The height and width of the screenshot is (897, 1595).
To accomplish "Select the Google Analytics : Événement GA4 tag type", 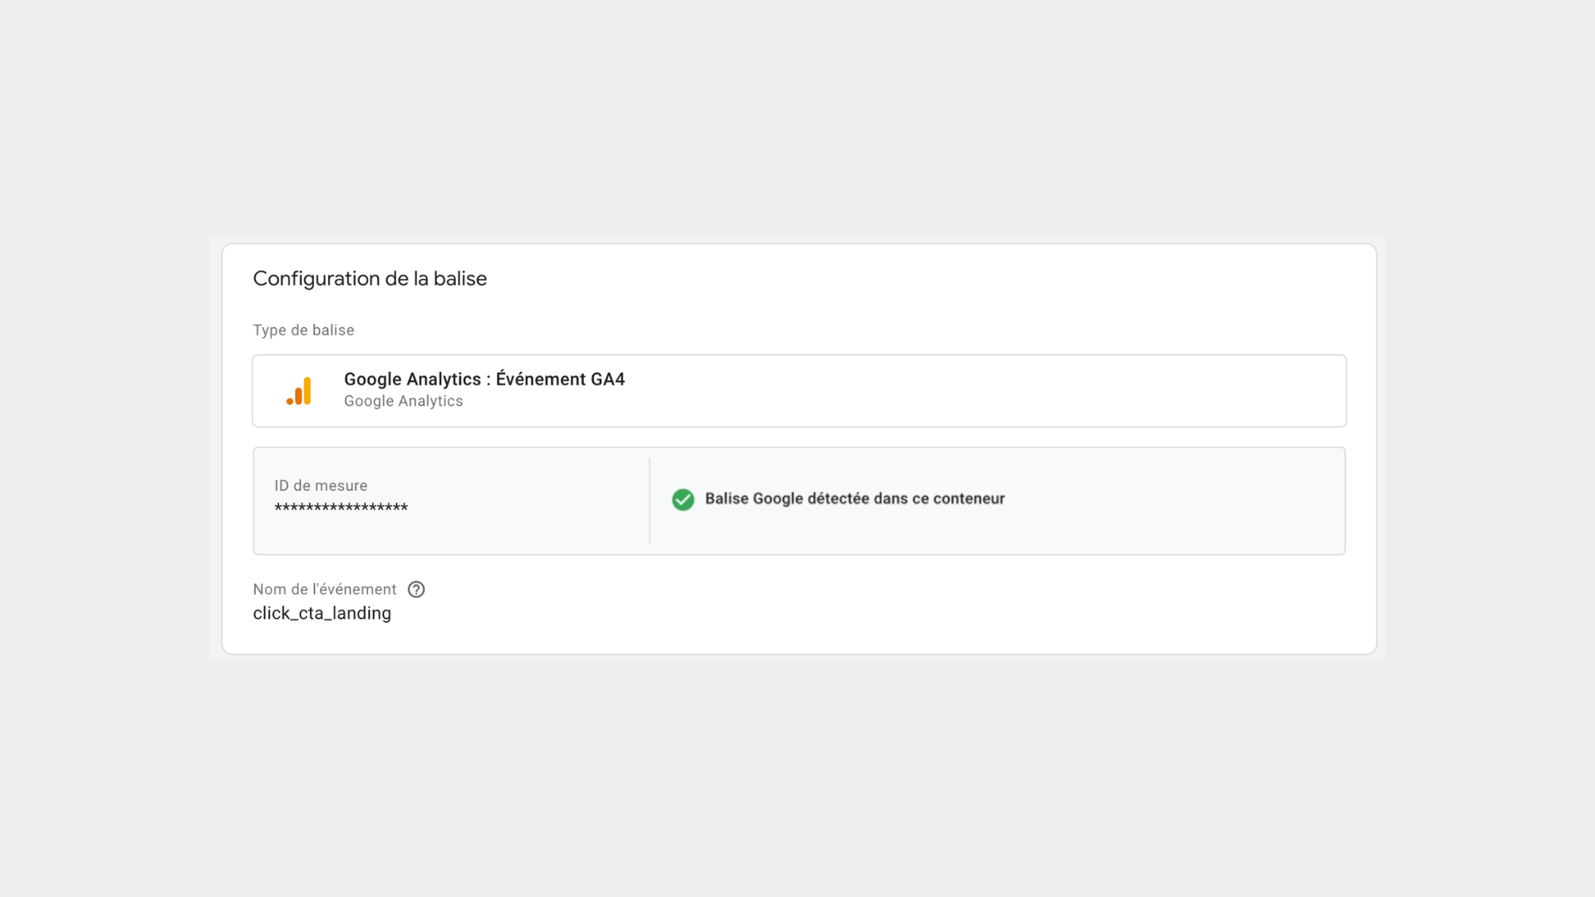I will pos(799,391).
